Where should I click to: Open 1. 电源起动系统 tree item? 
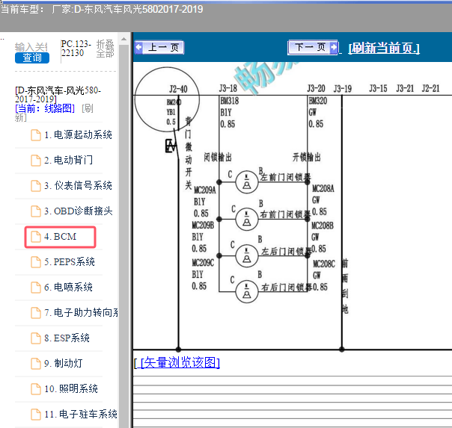[x=78, y=135]
